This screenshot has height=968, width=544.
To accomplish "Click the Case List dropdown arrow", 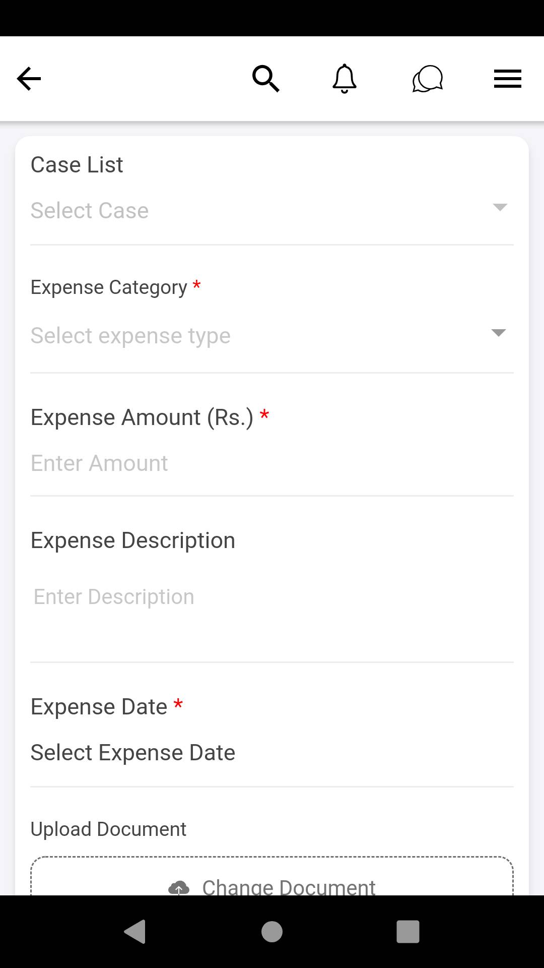I will (x=500, y=207).
